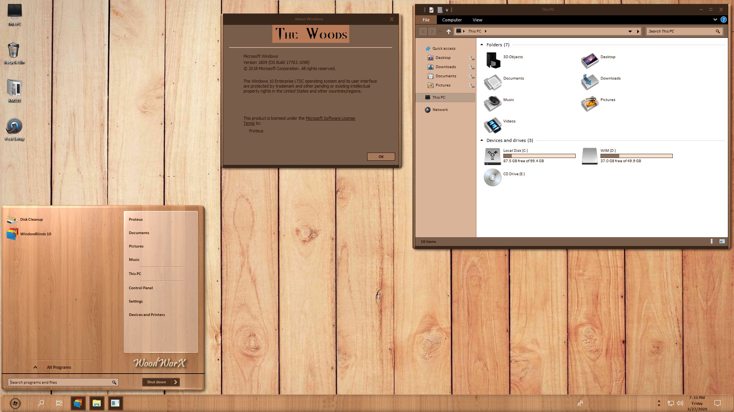Open the taskbar clock and date
Viewport: 734px width, 412px height.
coord(697,403)
